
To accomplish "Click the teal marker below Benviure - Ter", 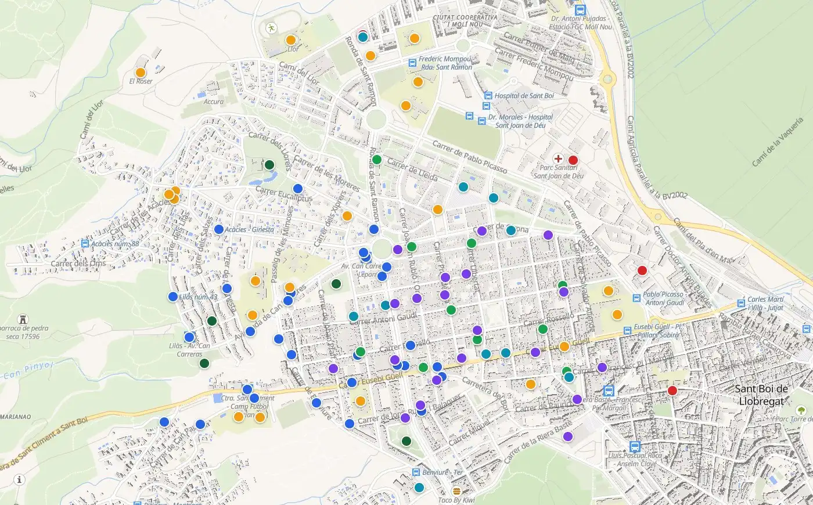I will click(419, 488).
